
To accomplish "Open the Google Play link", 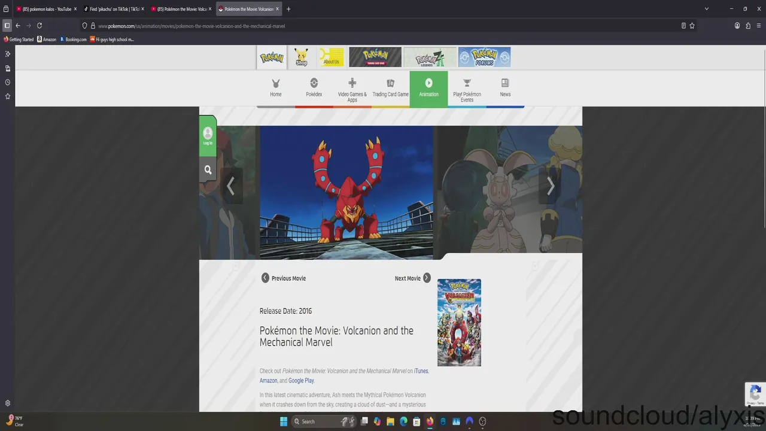I will (301, 381).
